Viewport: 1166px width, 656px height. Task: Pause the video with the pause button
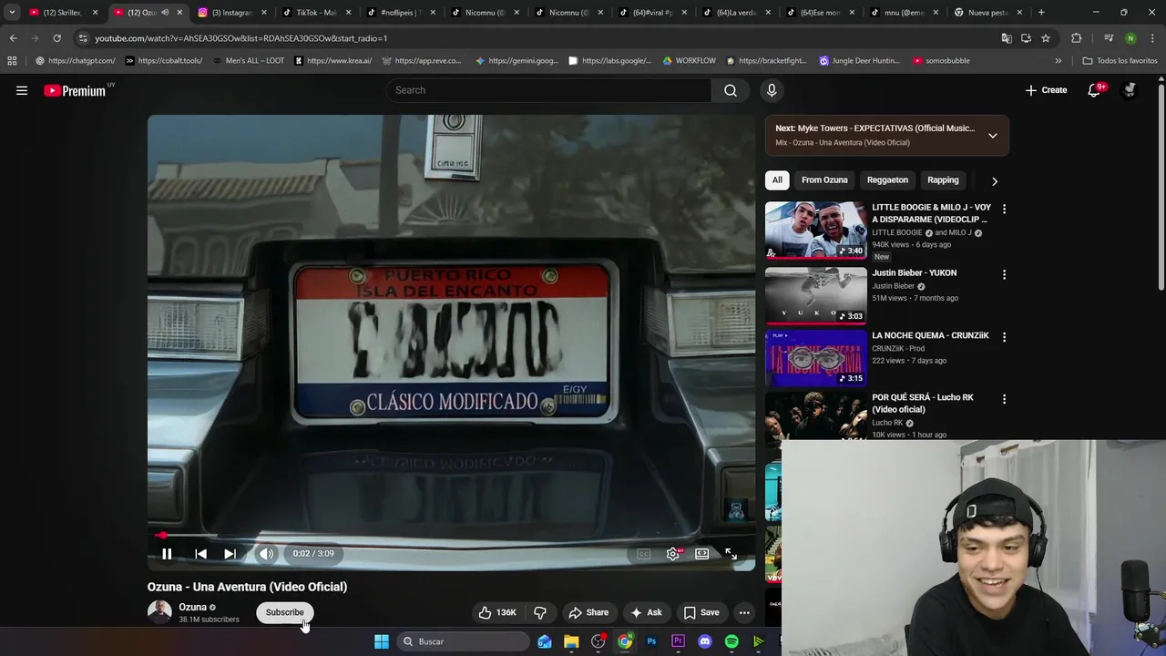coord(167,553)
